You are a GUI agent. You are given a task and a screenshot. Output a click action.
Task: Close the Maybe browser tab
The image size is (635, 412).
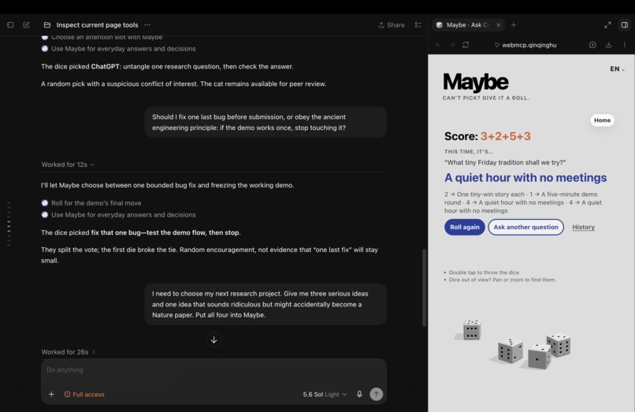(499, 24)
